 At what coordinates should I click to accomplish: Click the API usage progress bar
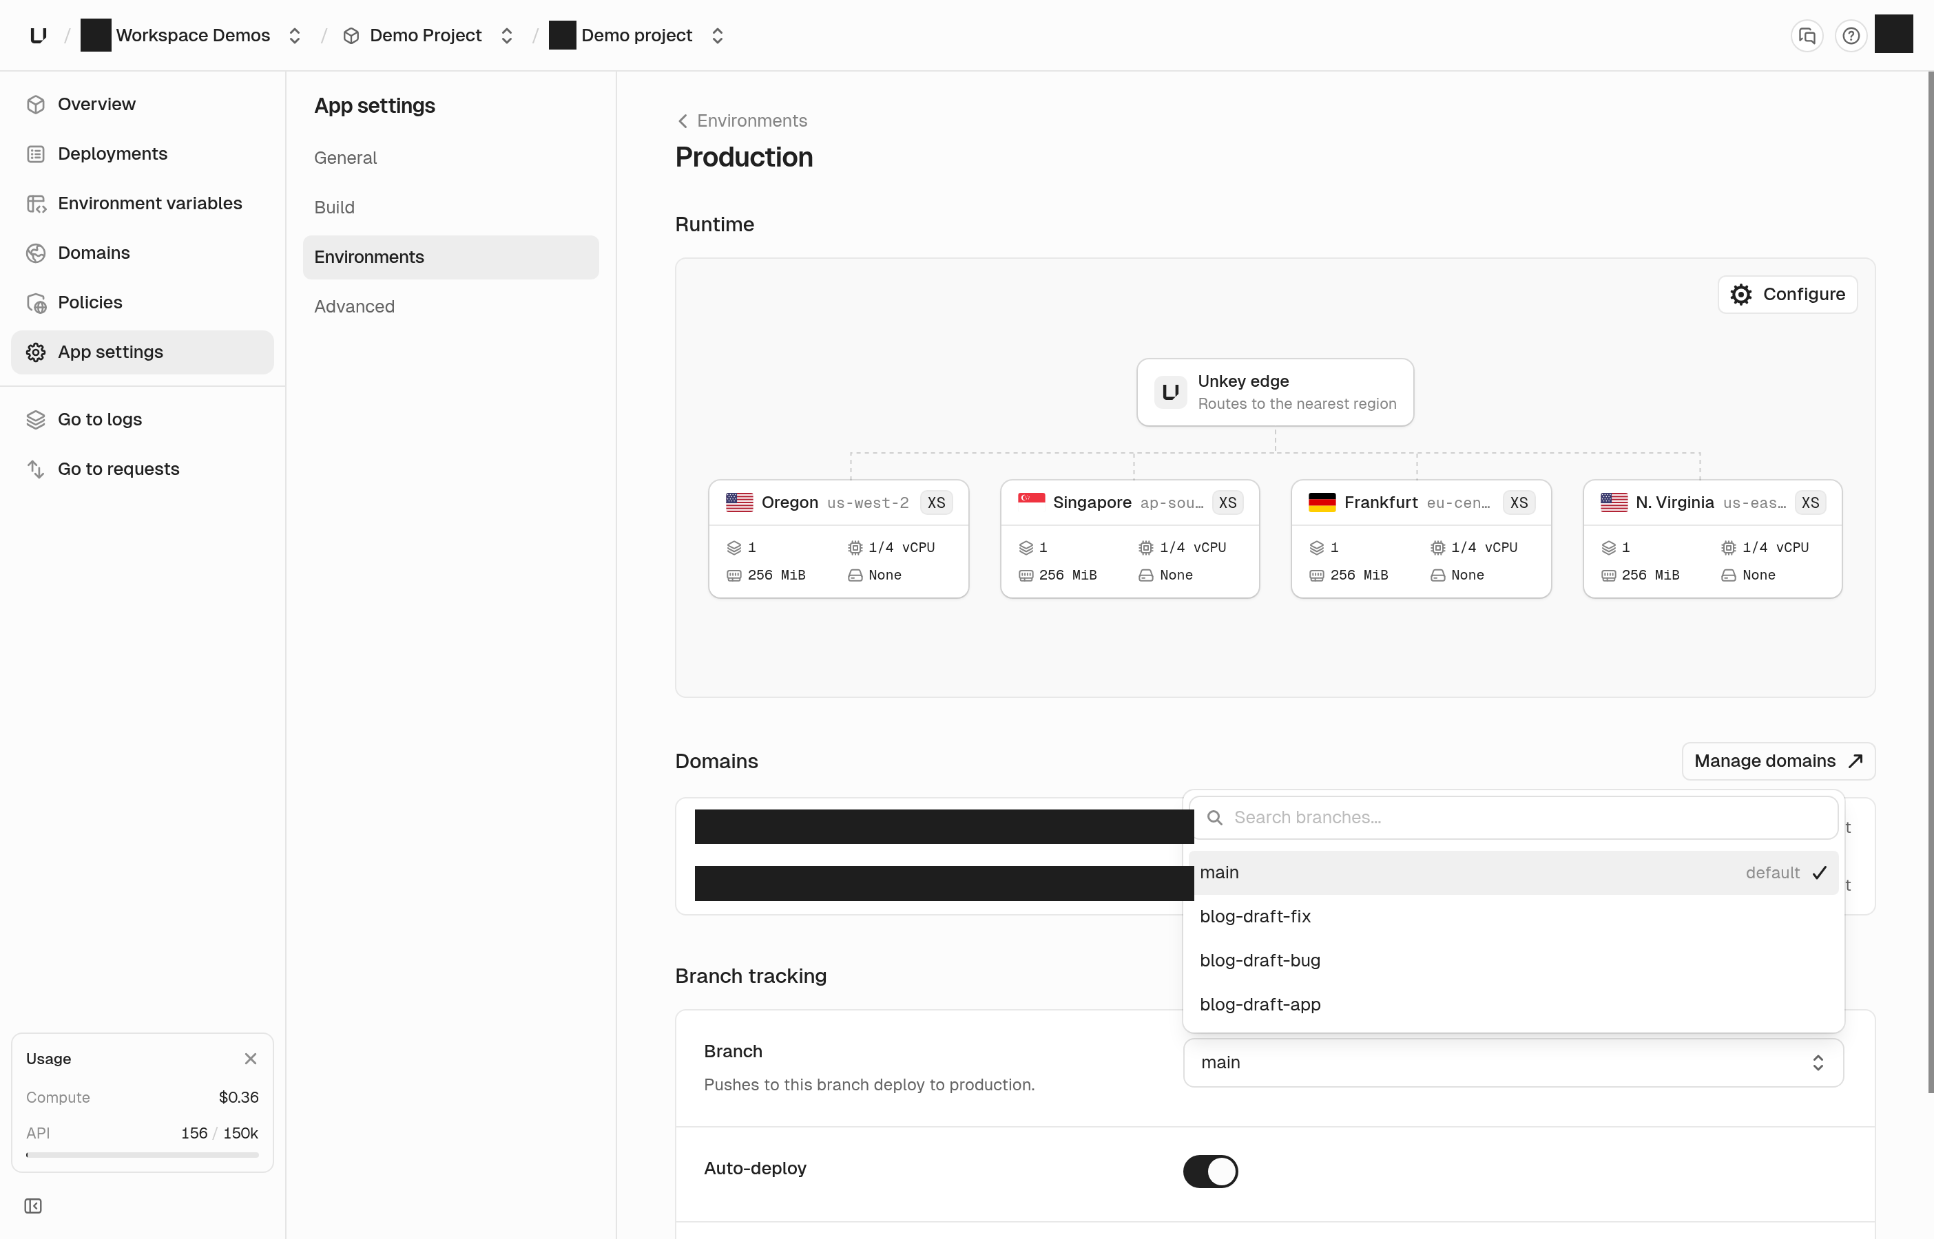[143, 1155]
